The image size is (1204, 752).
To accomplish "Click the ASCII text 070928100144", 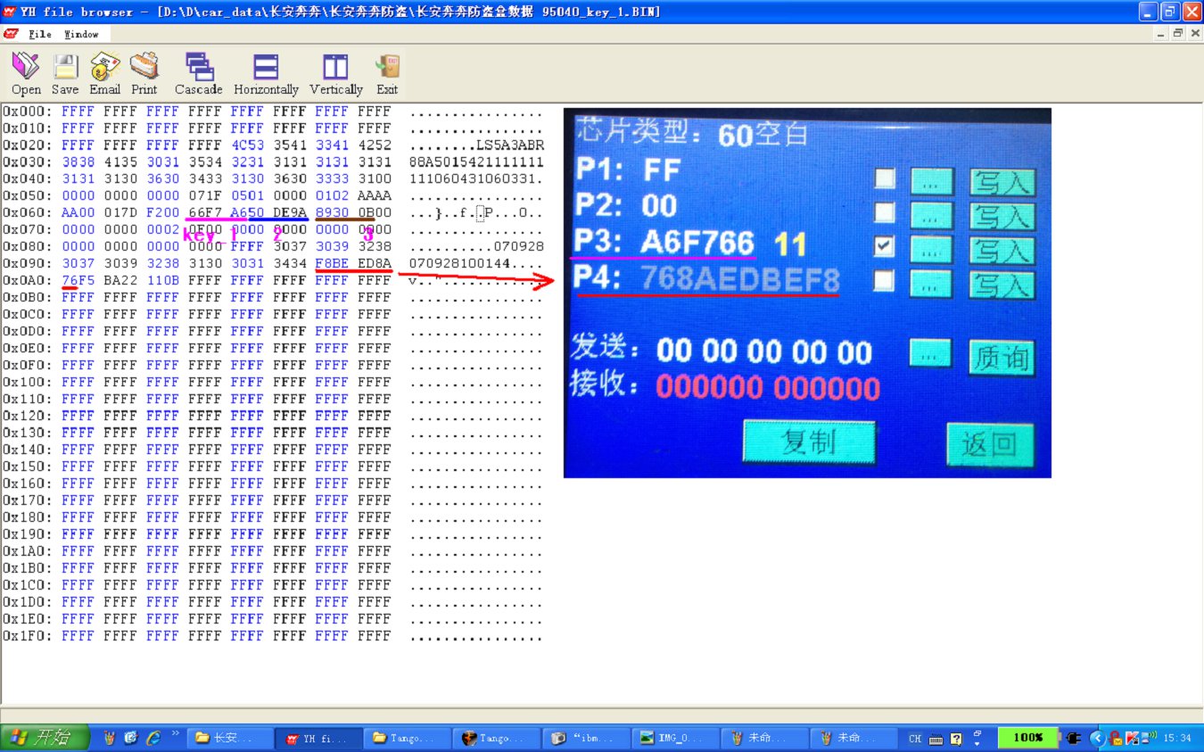I will pos(459,263).
